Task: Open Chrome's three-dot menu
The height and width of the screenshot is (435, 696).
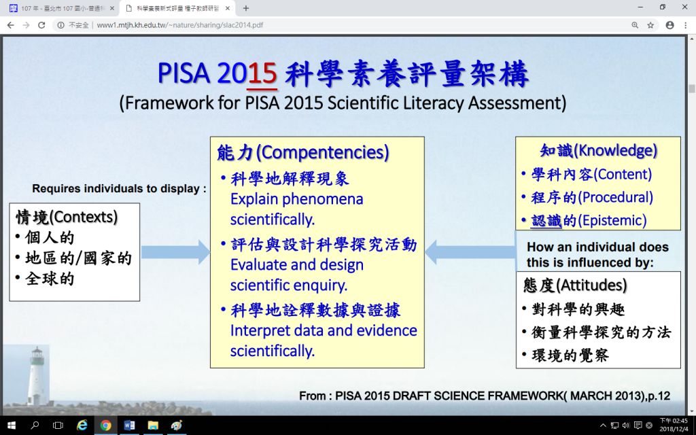Action: pos(685,25)
